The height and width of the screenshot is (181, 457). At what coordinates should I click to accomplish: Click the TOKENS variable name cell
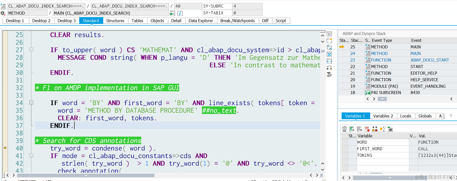(383, 155)
